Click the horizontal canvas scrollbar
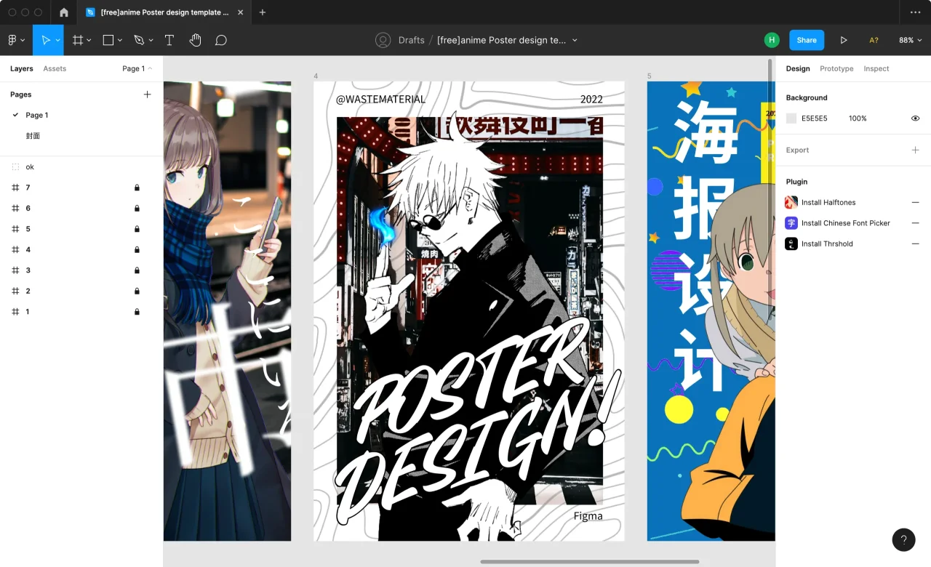This screenshot has width=931, height=567. [589, 561]
